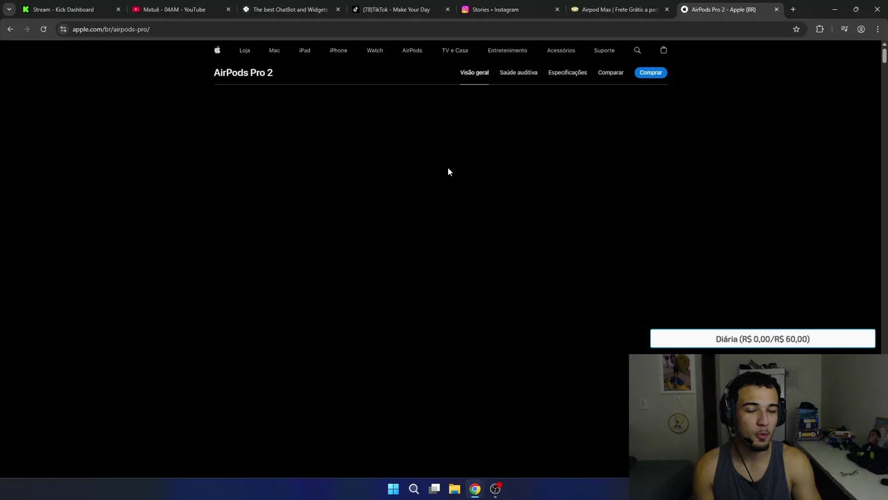
Task: Open the shopping bag icon
Action: (x=663, y=50)
